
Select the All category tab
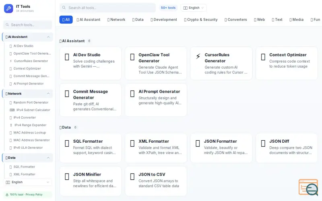[66, 20]
